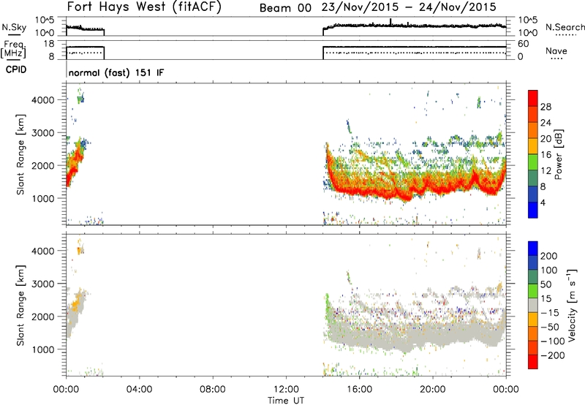Click the "N.Sky" legend label
This screenshot has width=585, height=405.
coord(14,27)
